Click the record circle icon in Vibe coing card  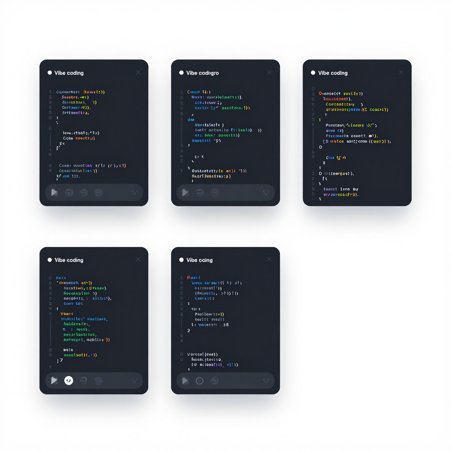tap(200, 381)
